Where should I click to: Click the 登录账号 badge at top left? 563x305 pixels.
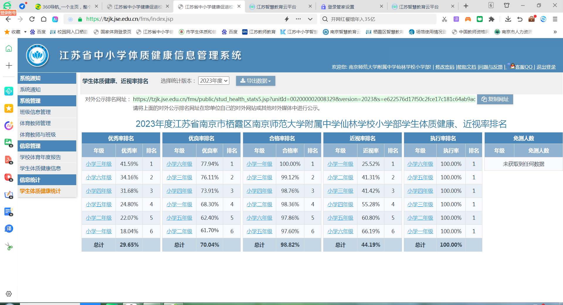click(8, 13)
